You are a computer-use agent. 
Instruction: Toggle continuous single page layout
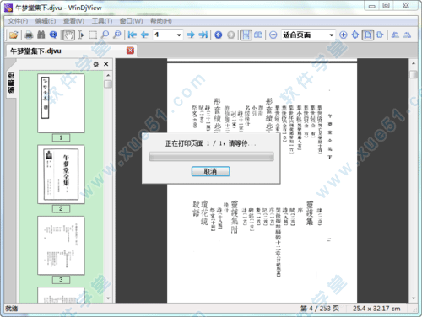coord(246,35)
